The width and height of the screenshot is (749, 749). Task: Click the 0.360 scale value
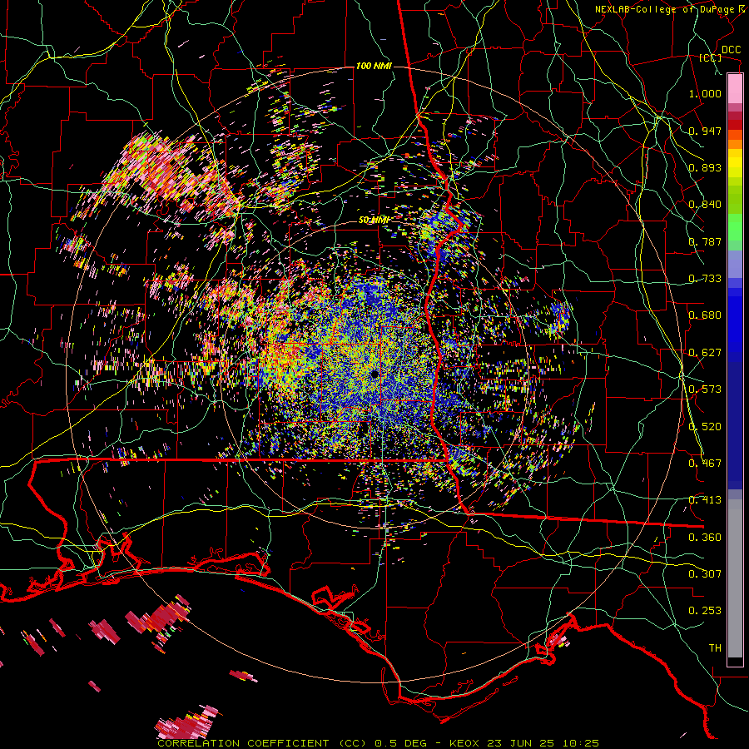click(x=705, y=537)
